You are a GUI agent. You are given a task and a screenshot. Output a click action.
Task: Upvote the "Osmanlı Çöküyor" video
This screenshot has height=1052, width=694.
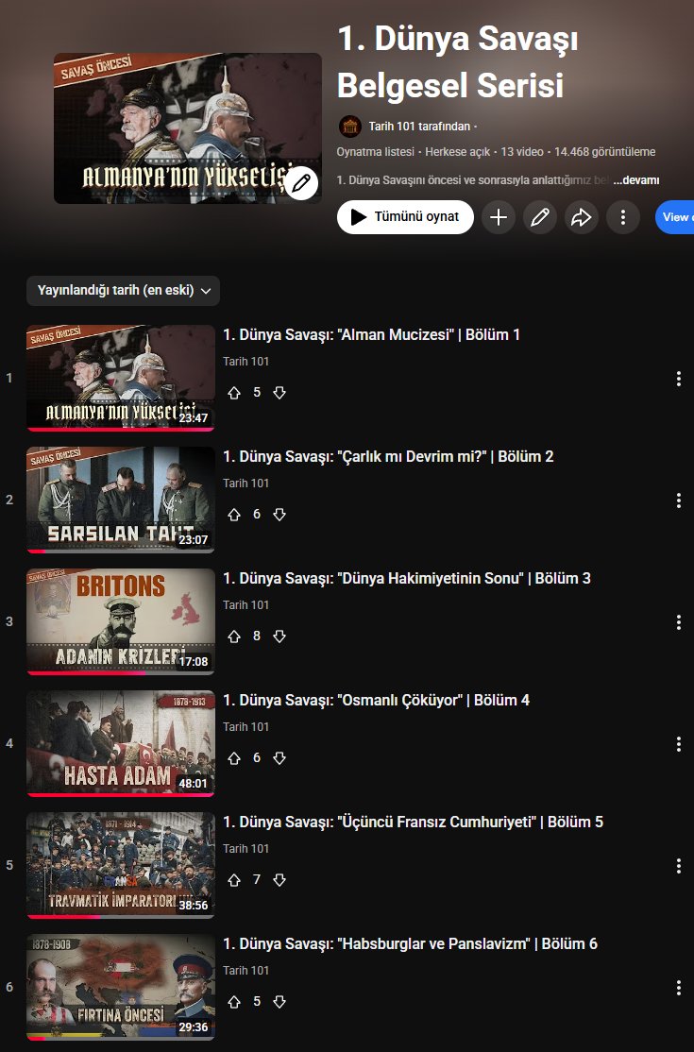tap(234, 758)
